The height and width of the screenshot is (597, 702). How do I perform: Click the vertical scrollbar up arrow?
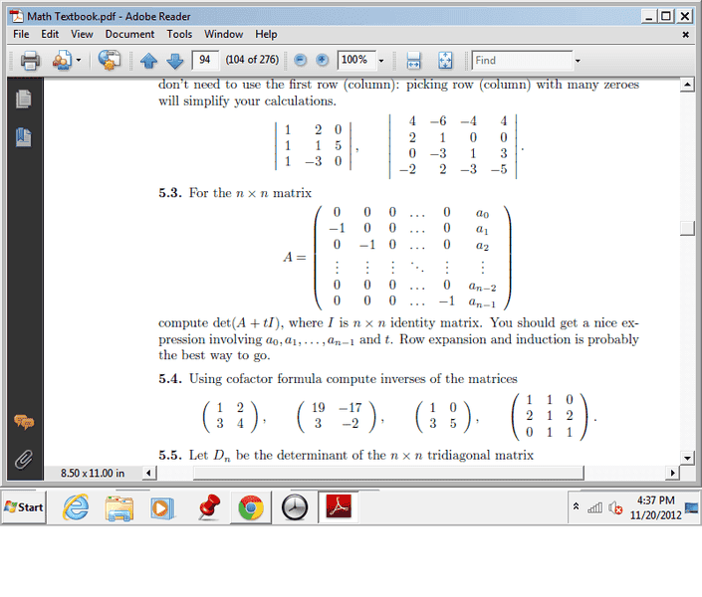687,85
